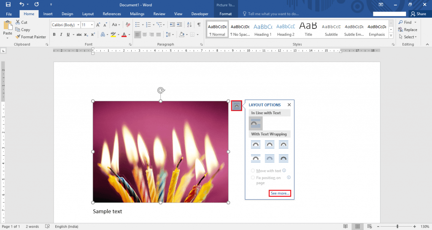Apply the text highlight color

113,35
